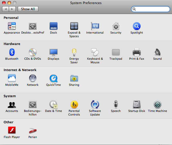The height and width of the screenshot is (145, 172).
Task: Minimize System Preferences with yellow button
Action: 9,3
